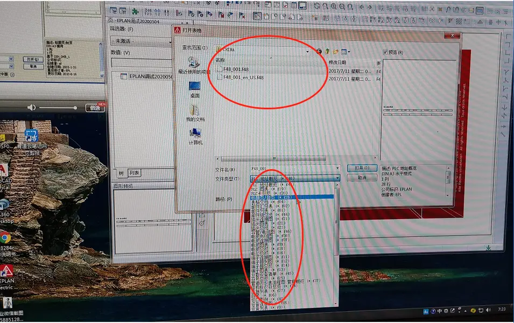Go back to last visited folder icon
The height and width of the screenshot is (323, 514).
coord(319,52)
